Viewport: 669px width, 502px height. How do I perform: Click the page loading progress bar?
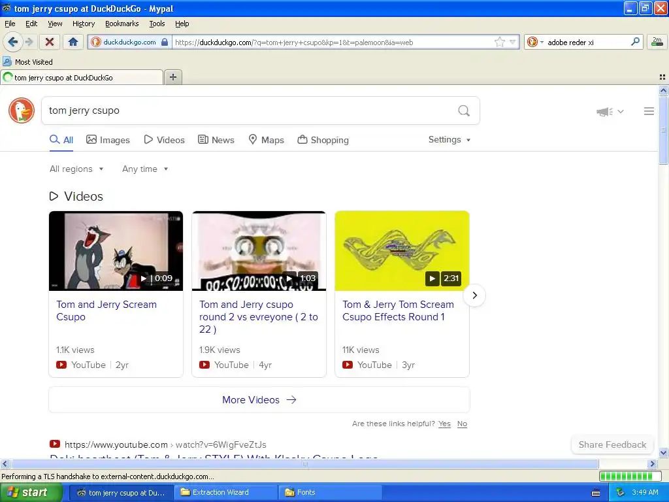pyautogui.click(x=629, y=477)
